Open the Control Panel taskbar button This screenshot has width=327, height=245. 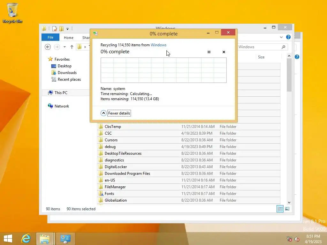(65, 239)
